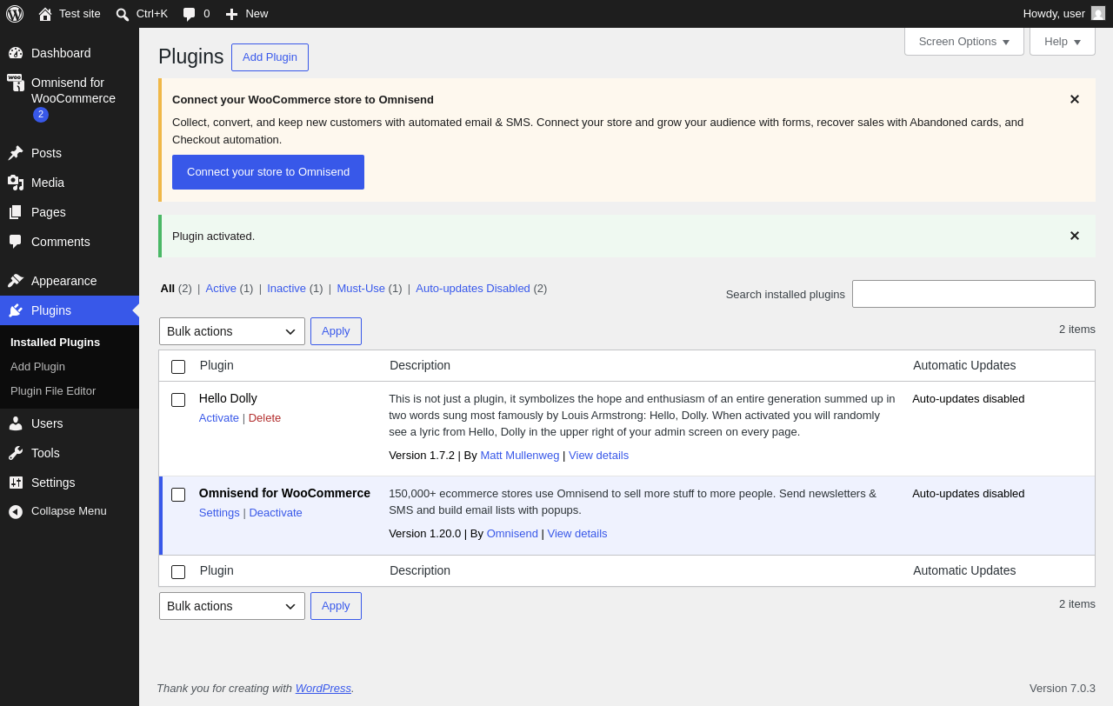Click the New label in admin bar

[x=257, y=14]
